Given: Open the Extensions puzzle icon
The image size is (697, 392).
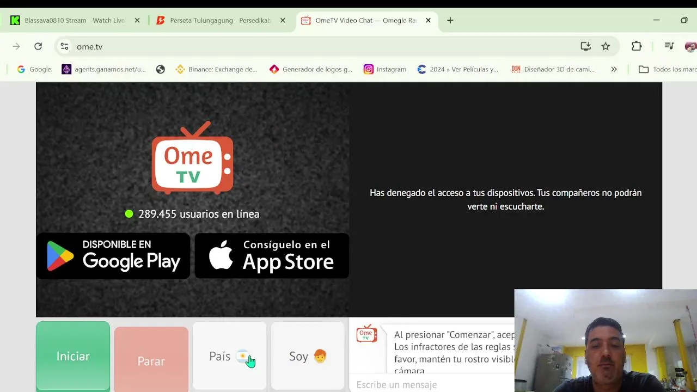Looking at the screenshot, I should tap(637, 46).
